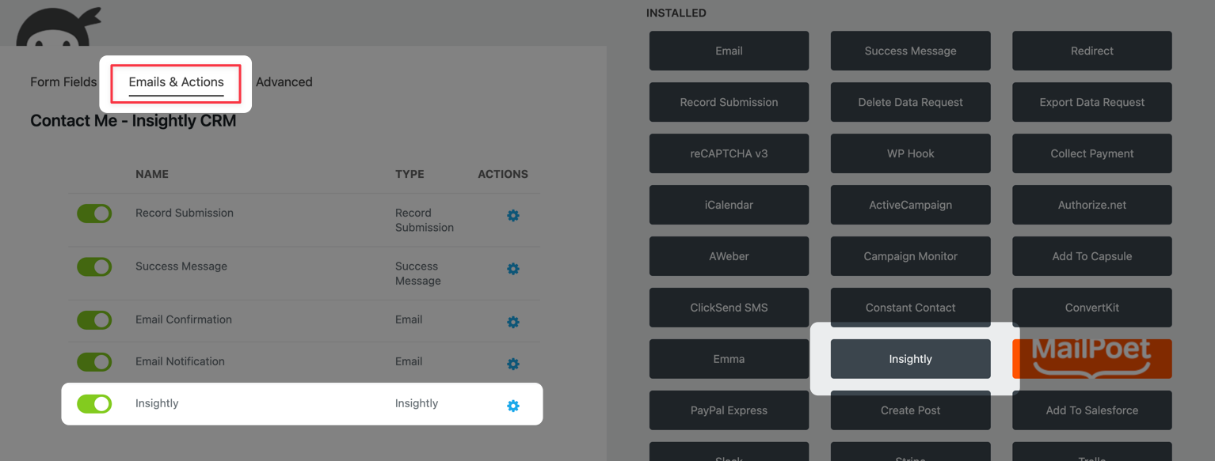Open the Email Confirmation settings gear
Viewport: 1215px width, 461px height.
pos(512,322)
